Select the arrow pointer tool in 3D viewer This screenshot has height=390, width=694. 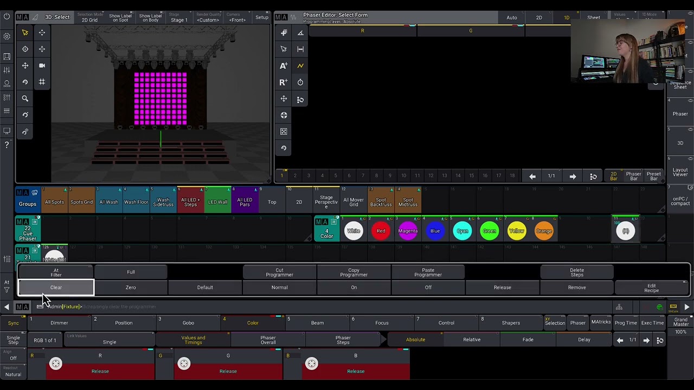(25, 32)
